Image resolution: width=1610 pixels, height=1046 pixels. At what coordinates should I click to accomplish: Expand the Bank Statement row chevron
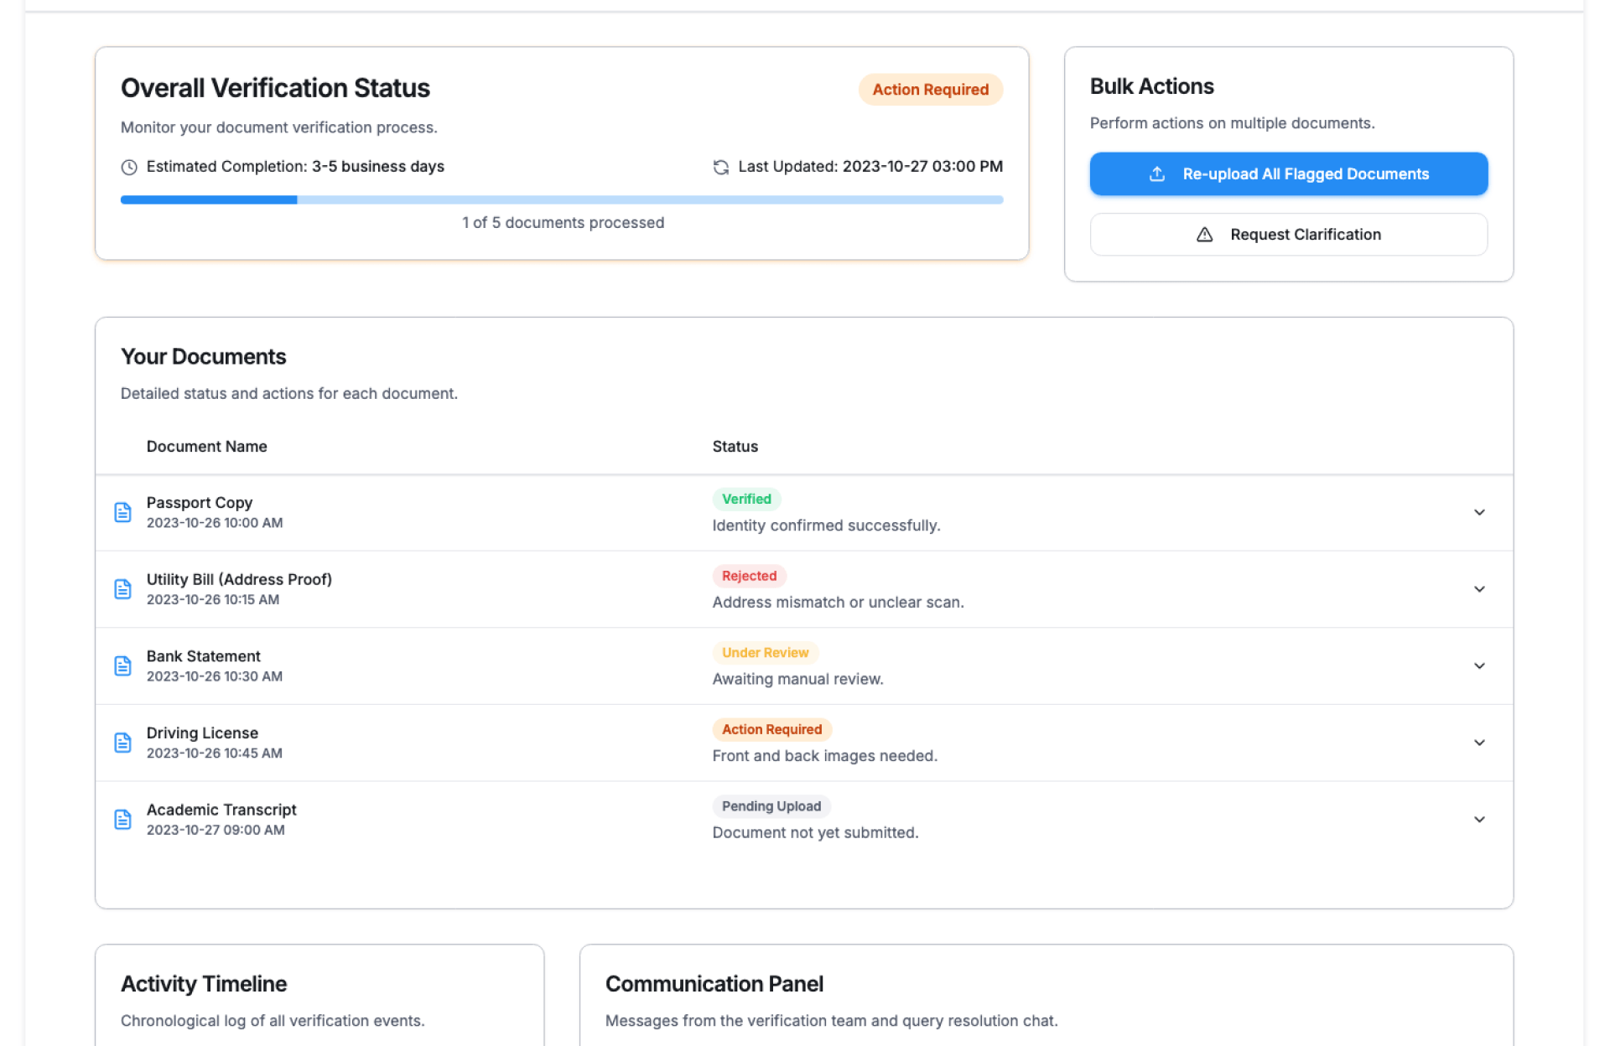click(x=1479, y=665)
